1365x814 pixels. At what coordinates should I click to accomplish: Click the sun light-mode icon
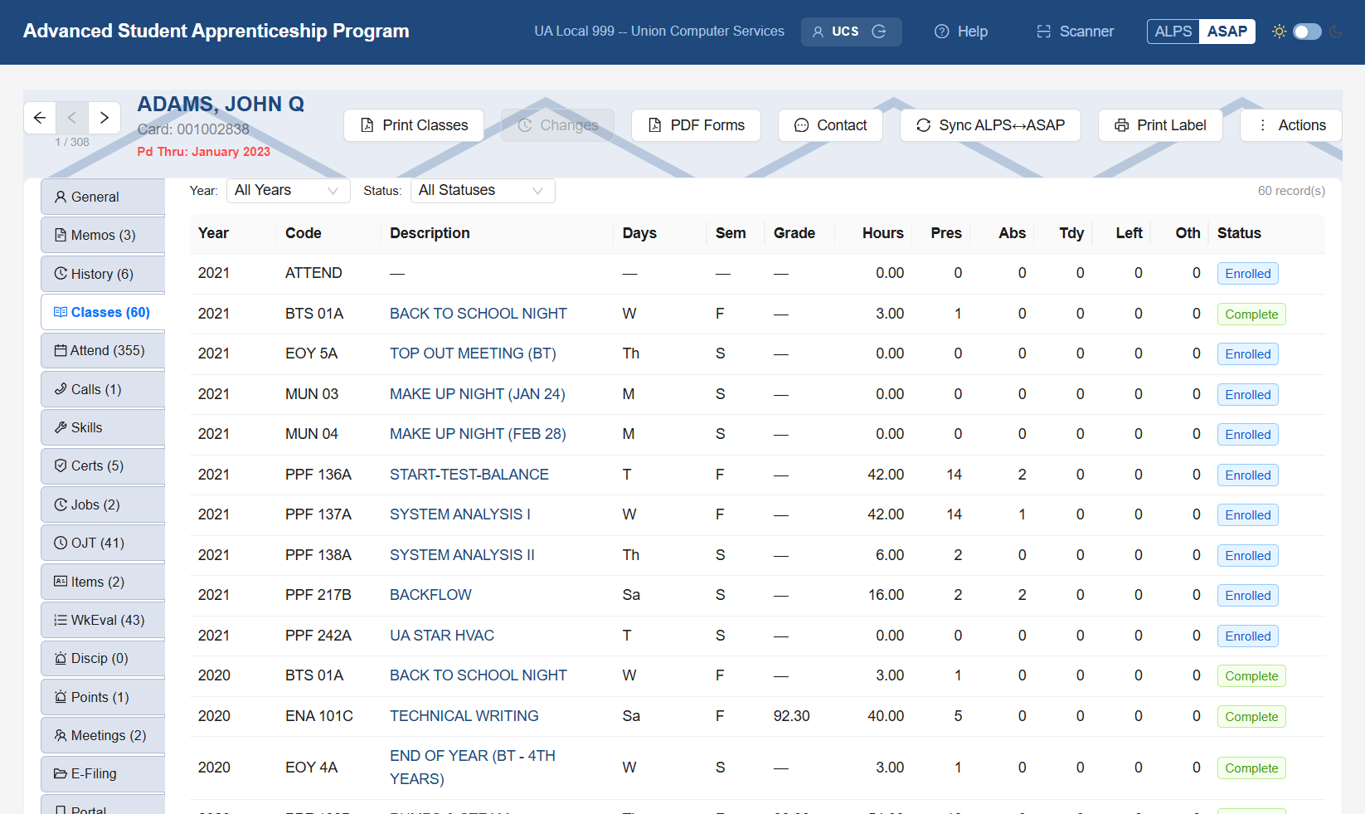(x=1280, y=32)
